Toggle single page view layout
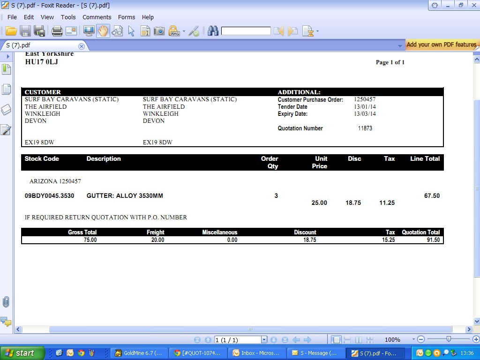This screenshot has height=360, width=480. pos(336,340)
